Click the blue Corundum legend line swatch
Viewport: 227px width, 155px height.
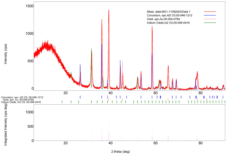210,15
